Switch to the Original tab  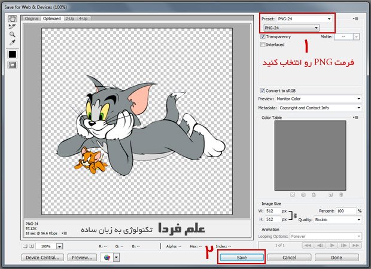coord(31,19)
